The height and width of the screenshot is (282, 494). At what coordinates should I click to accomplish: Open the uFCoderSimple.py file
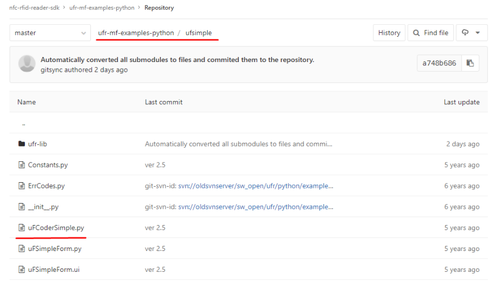tap(56, 227)
